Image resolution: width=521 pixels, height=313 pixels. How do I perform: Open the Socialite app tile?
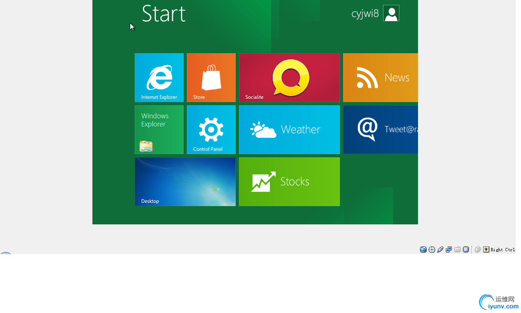pyautogui.click(x=289, y=78)
